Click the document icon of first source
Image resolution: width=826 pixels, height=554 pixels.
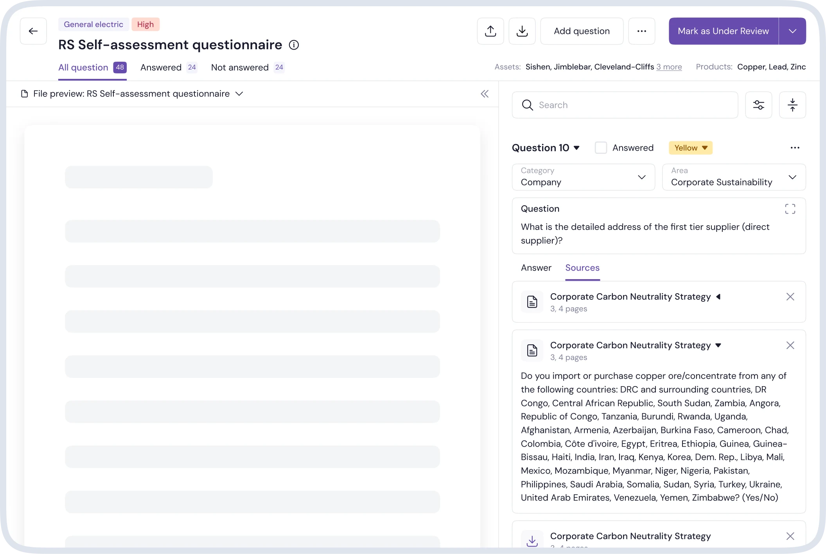click(532, 302)
